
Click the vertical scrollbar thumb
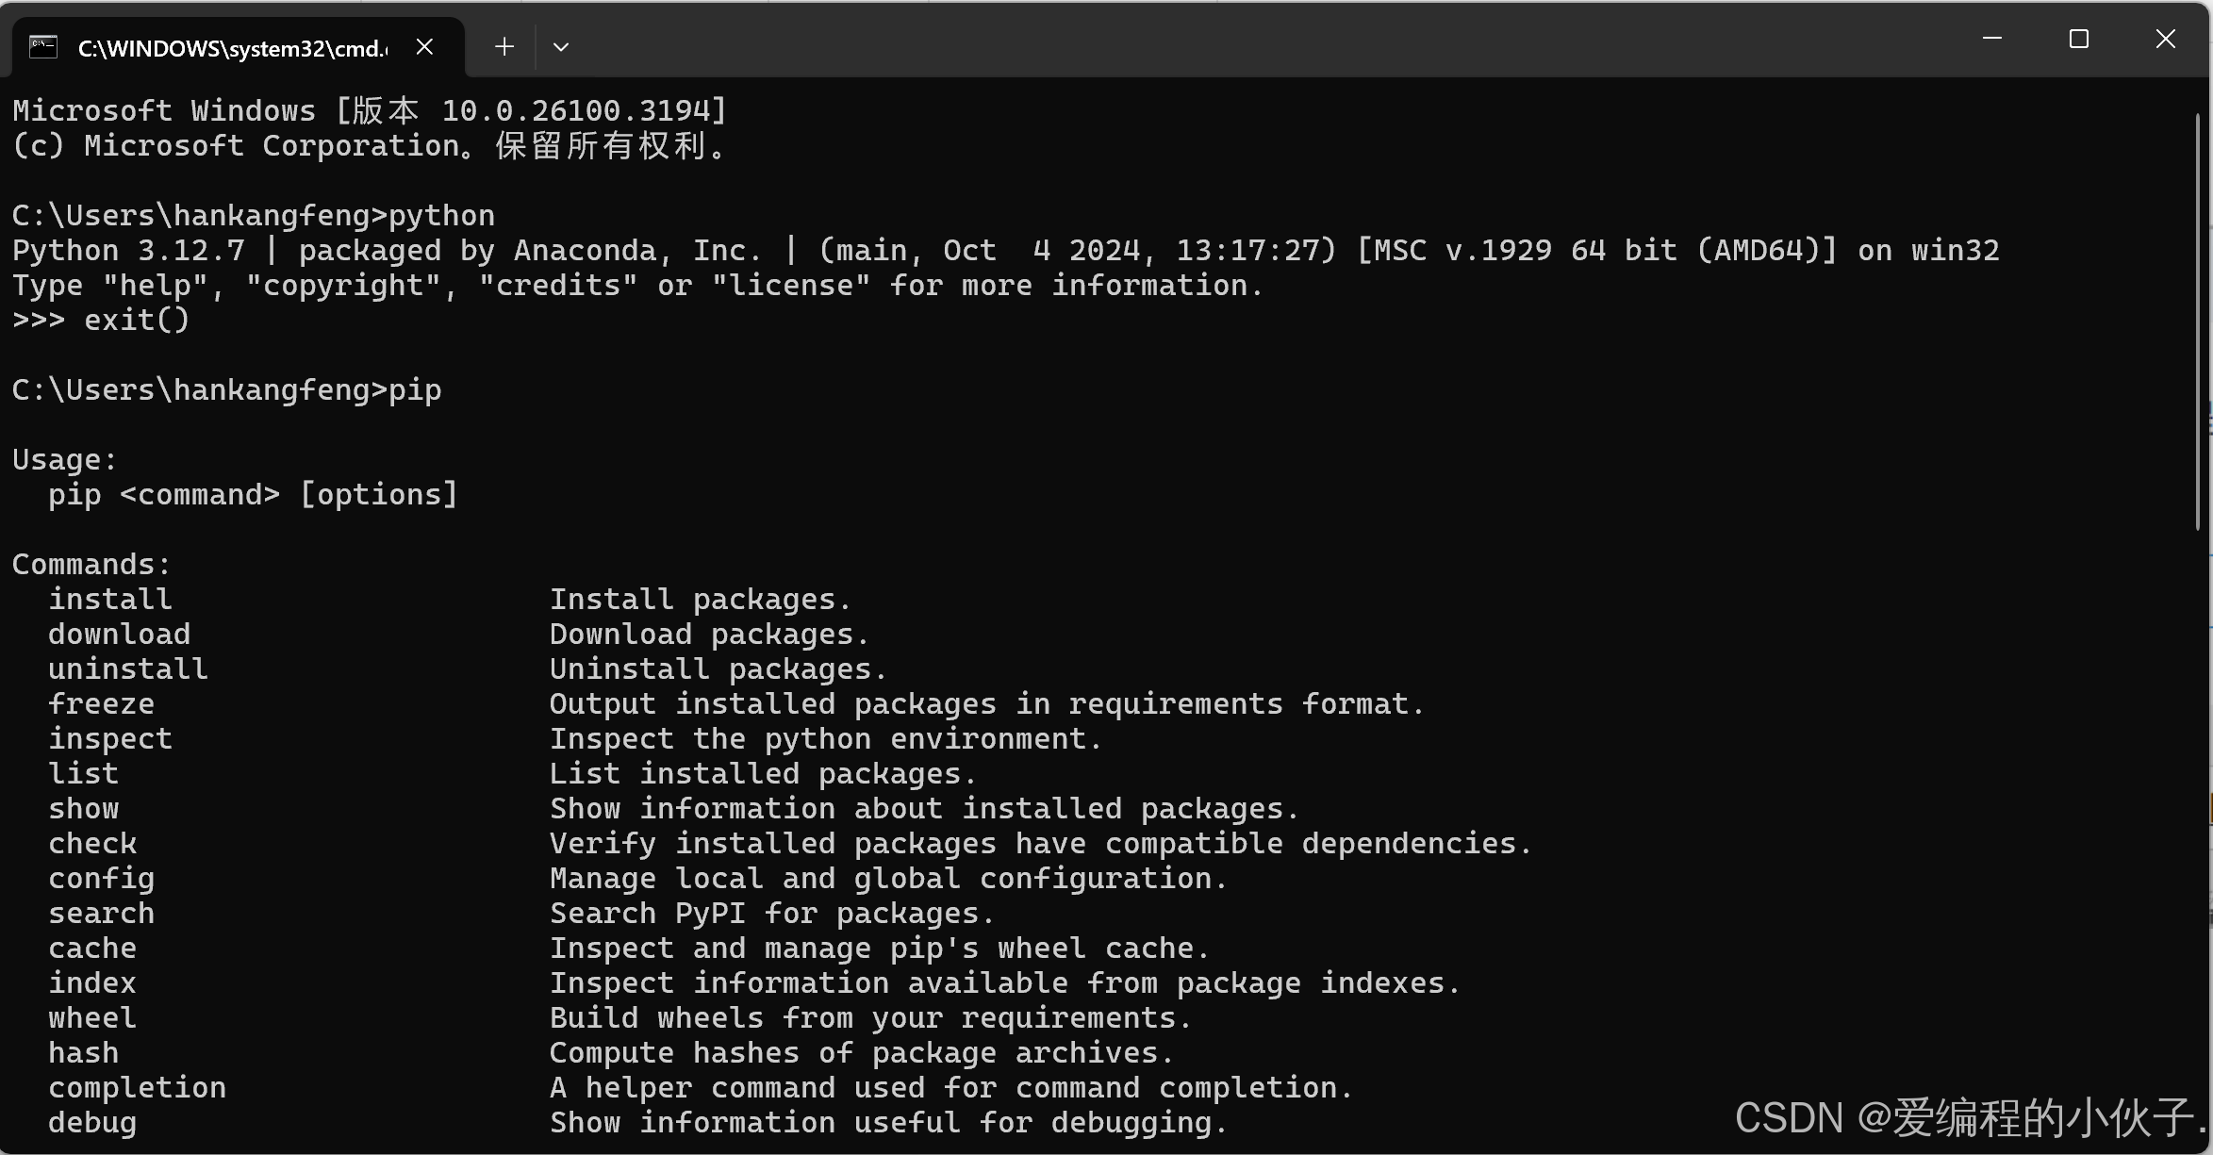point(2198,321)
